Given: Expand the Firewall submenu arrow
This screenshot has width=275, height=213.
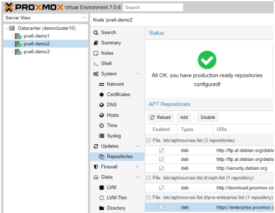Looking at the screenshot, I should point(138,167).
